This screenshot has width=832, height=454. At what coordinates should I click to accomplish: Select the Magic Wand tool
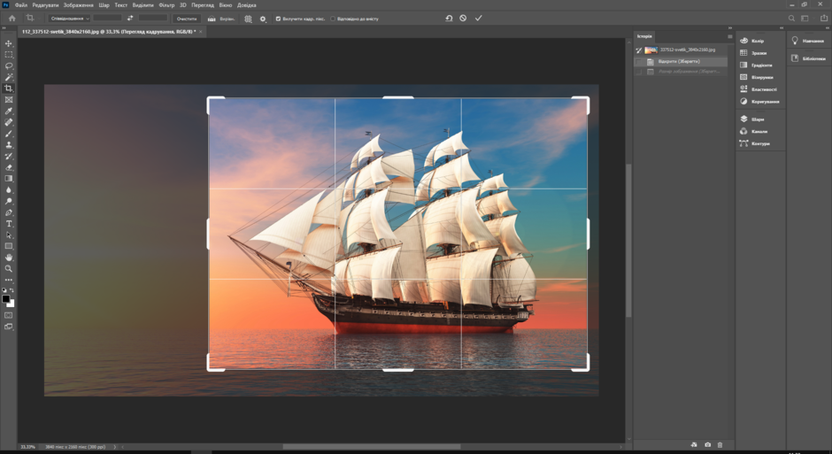point(9,77)
